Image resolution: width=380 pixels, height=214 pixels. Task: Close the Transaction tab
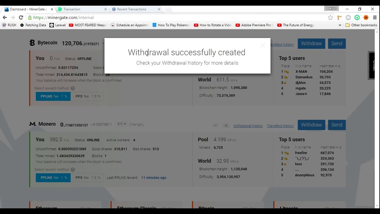(105, 9)
